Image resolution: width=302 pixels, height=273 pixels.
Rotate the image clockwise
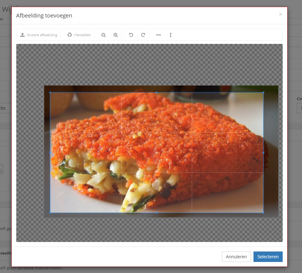coord(143,35)
